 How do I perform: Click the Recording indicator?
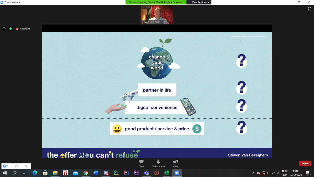coord(23,29)
